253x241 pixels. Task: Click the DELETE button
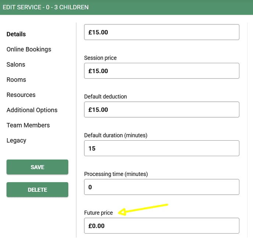(x=38, y=190)
